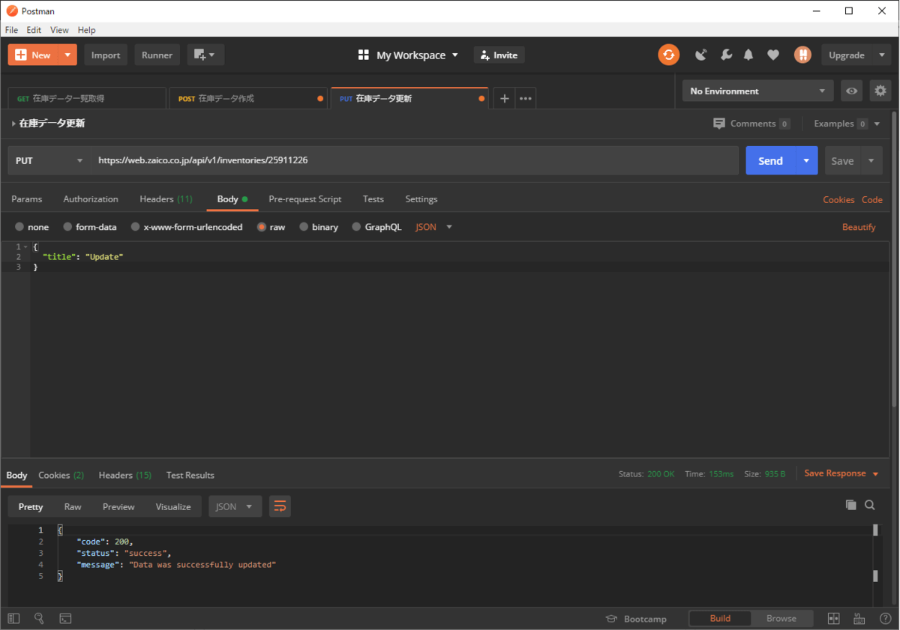Open the Params request tab
The height and width of the screenshot is (630, 900).
[x=27, y=199]
